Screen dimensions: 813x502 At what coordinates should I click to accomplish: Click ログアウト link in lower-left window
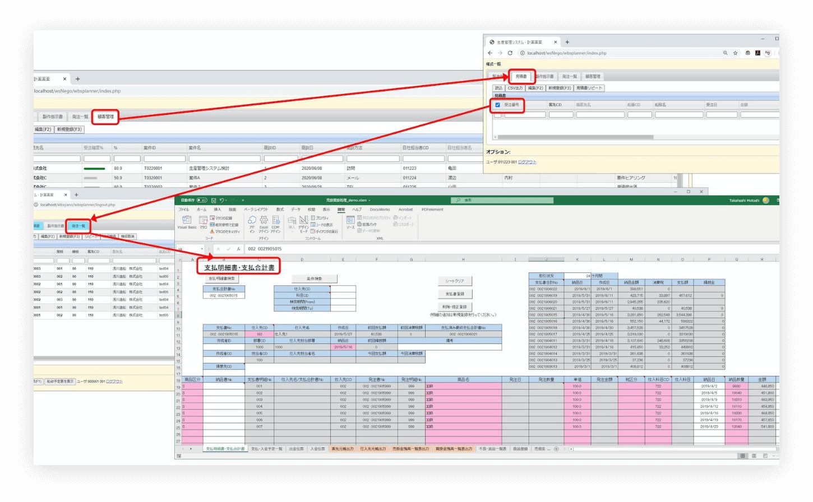114,382
